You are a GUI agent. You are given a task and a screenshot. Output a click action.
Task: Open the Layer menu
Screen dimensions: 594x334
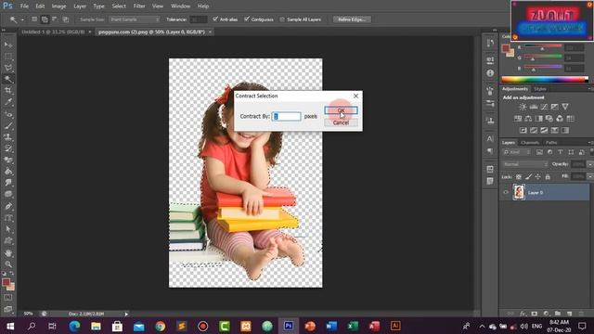80,6
